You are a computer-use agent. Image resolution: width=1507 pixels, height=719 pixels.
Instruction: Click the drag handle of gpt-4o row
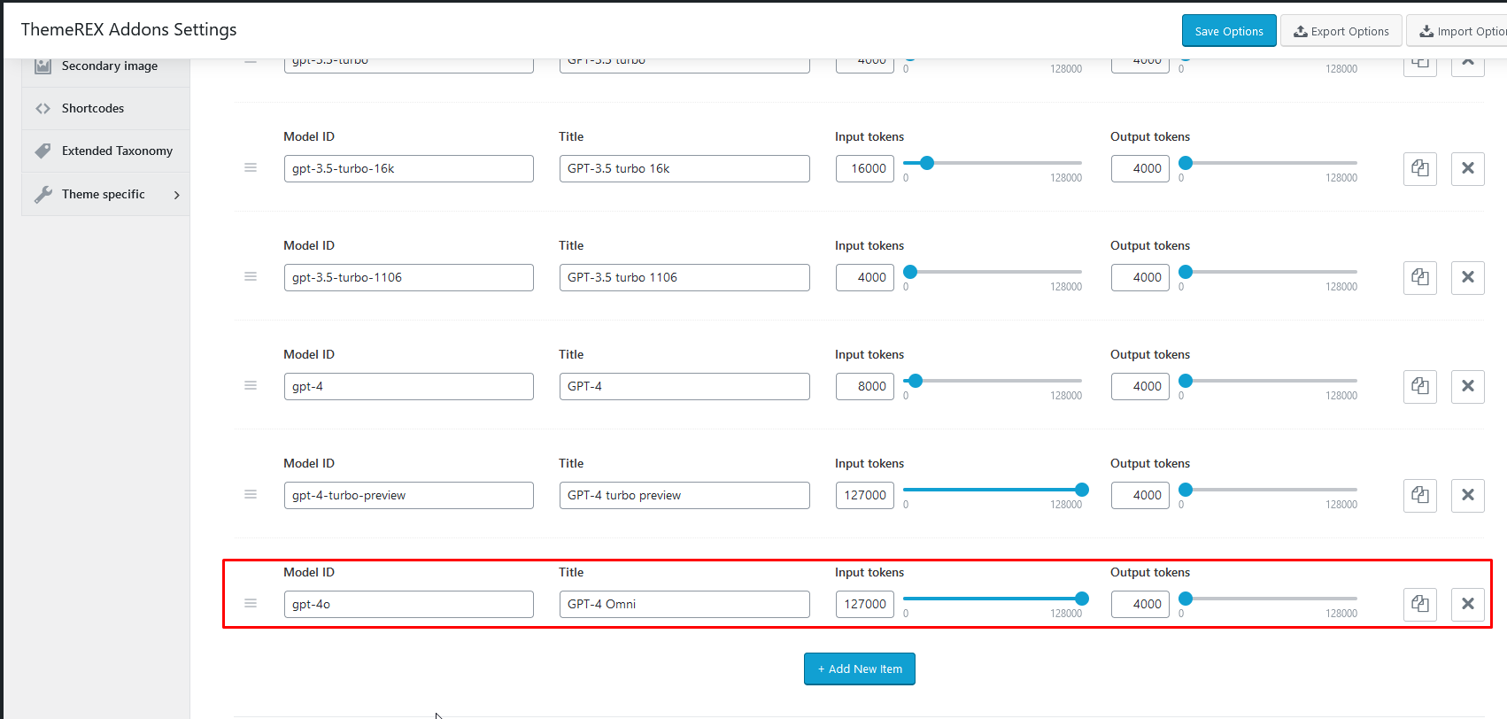click(251, 603)
